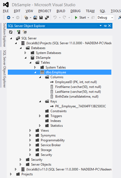This screenshot has width=121, height=178.
Task: Click the Undo toolbar icon
Action: (x=55, y=18)
